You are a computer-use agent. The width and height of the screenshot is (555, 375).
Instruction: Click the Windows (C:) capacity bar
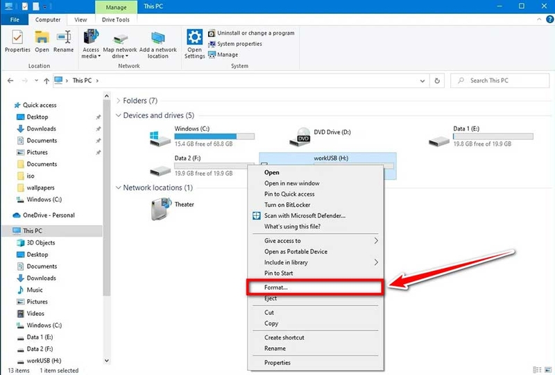pyautogui.click(x=214, y=137)
